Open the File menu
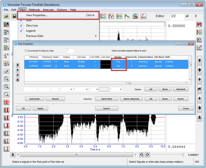 point(6,10)
